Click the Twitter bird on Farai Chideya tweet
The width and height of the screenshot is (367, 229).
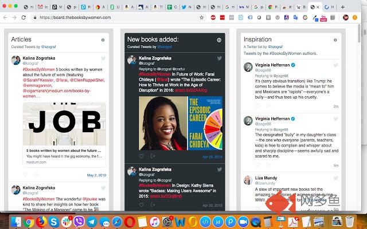click(x=219, y=58)
